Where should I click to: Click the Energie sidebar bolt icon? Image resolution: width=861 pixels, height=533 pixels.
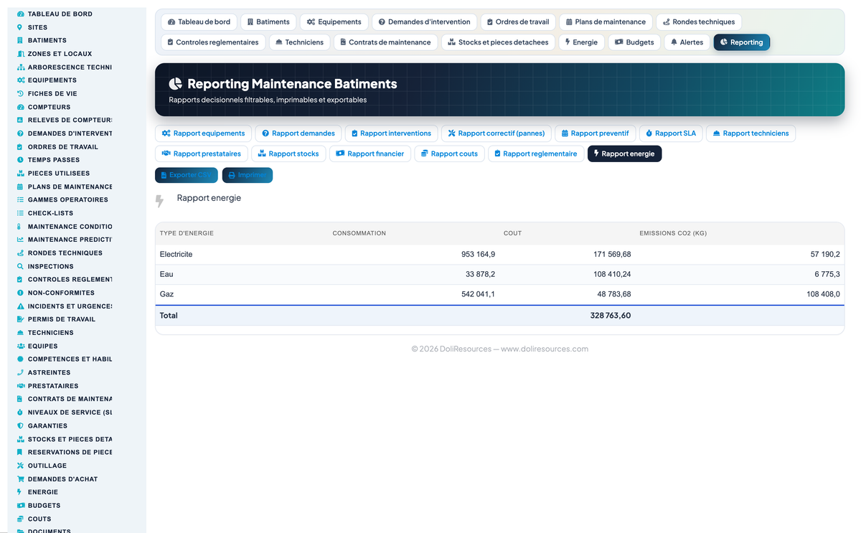[20, 492]
